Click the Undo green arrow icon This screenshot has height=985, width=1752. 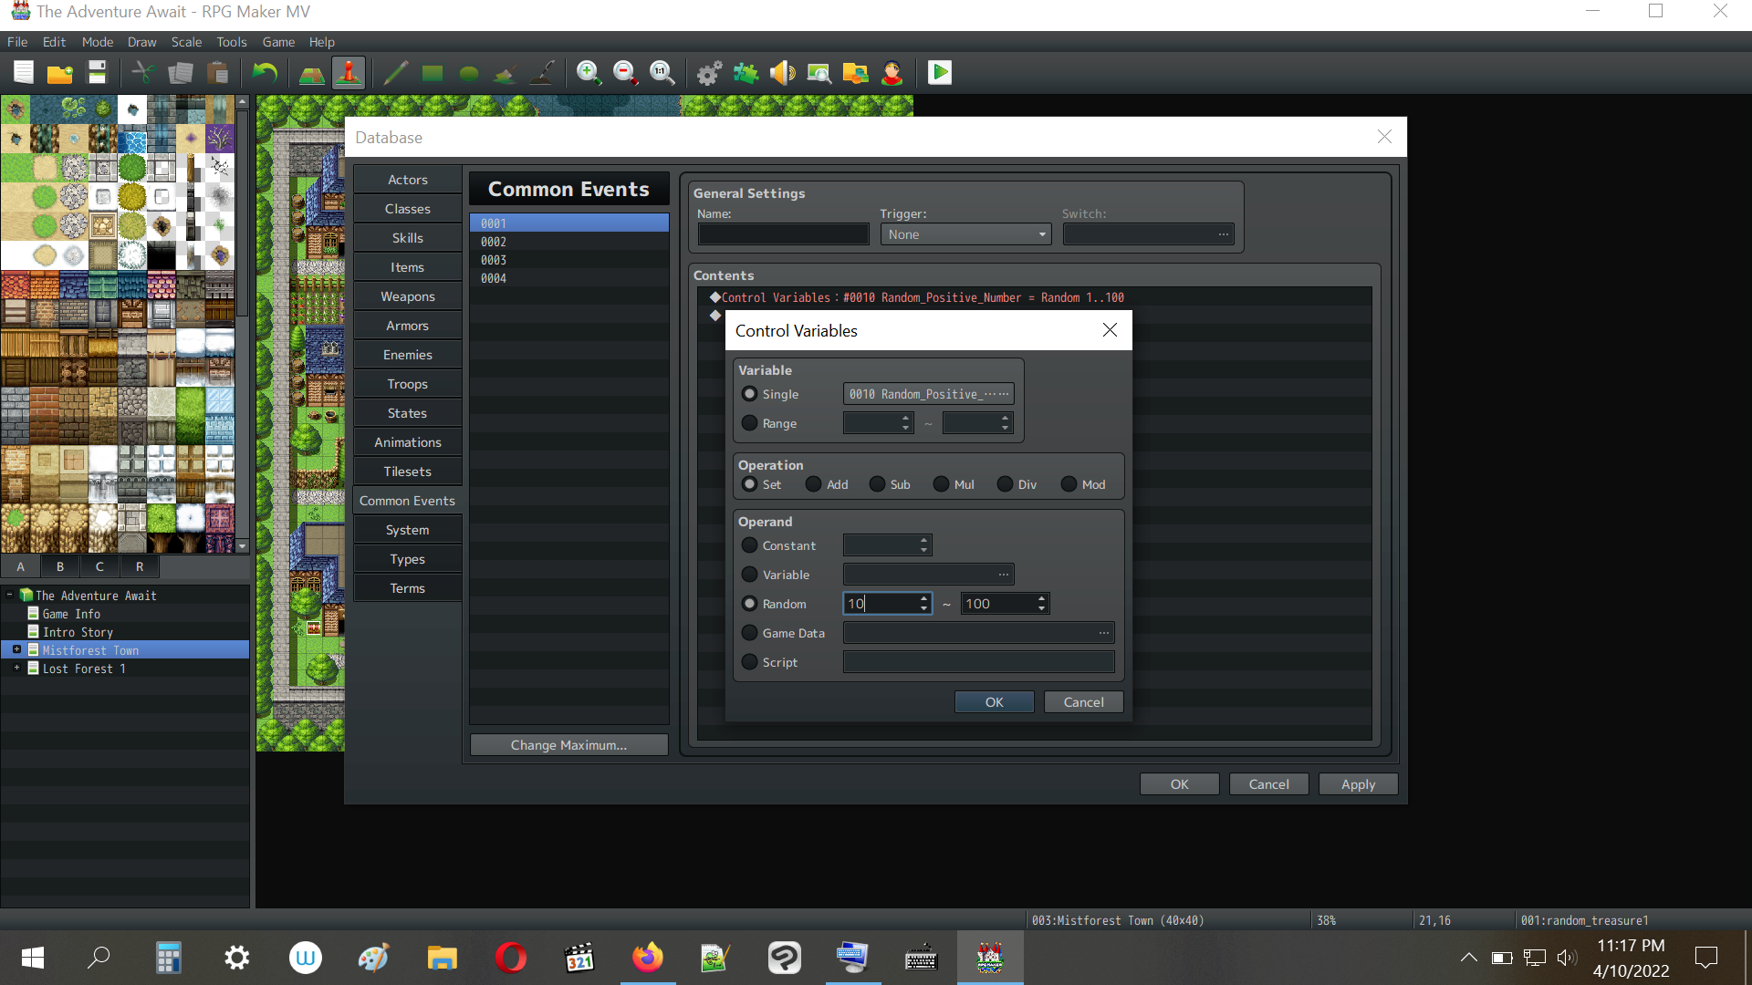click(265, 73)
